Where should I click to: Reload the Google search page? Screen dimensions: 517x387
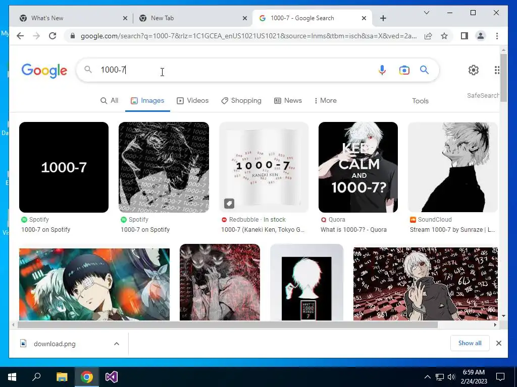[53, 36]
